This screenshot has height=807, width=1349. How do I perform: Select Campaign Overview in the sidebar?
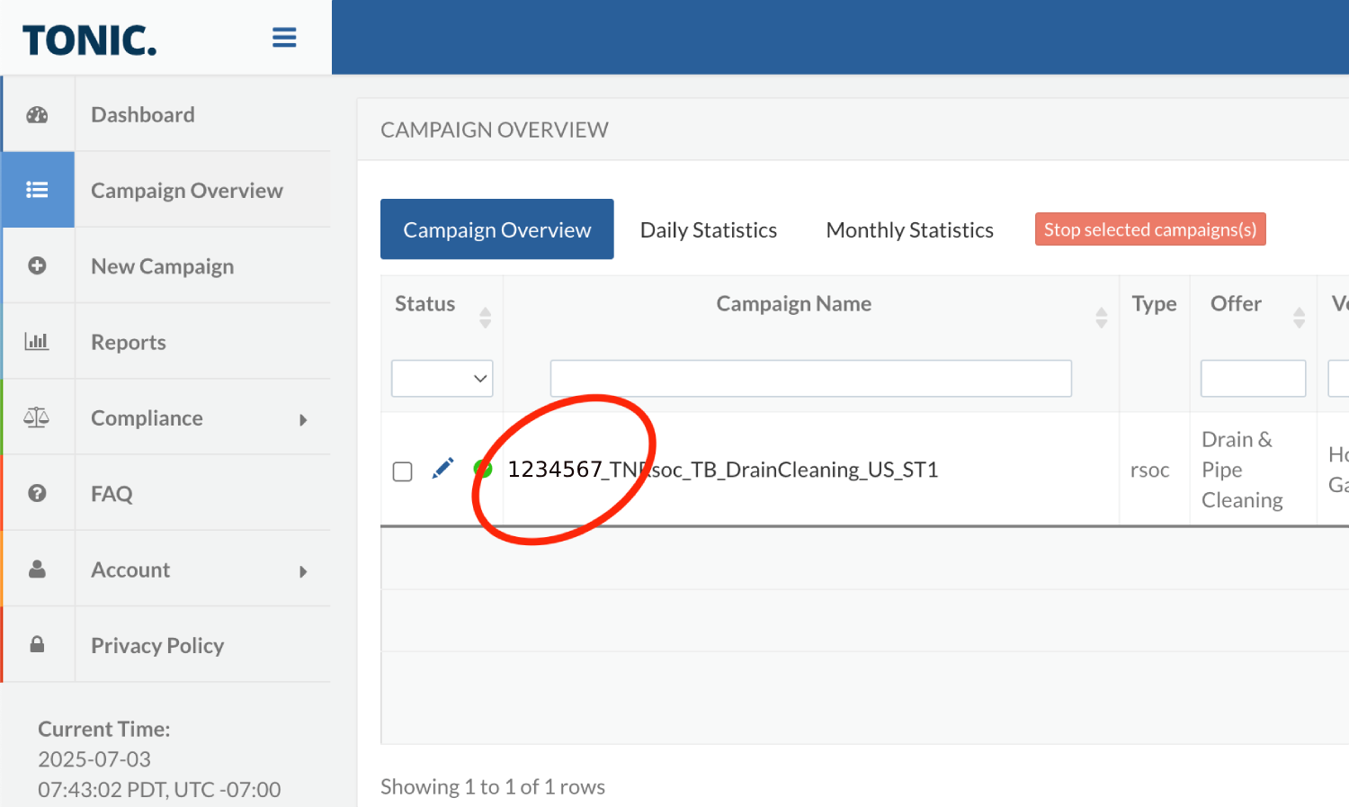click(x=187, y=190)
